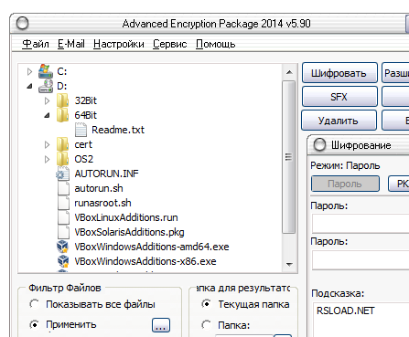Image resolution: width=409 pixels, height=337 pixels.
Task: Select VBoxSolarisAdditions.pkg file name
Action: pos(129,232)
